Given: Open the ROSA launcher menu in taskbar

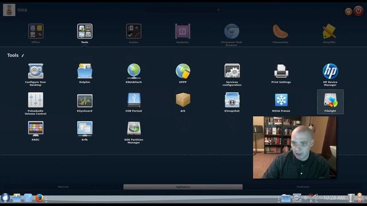Looking at the screenshot, I should coord(5,198).
